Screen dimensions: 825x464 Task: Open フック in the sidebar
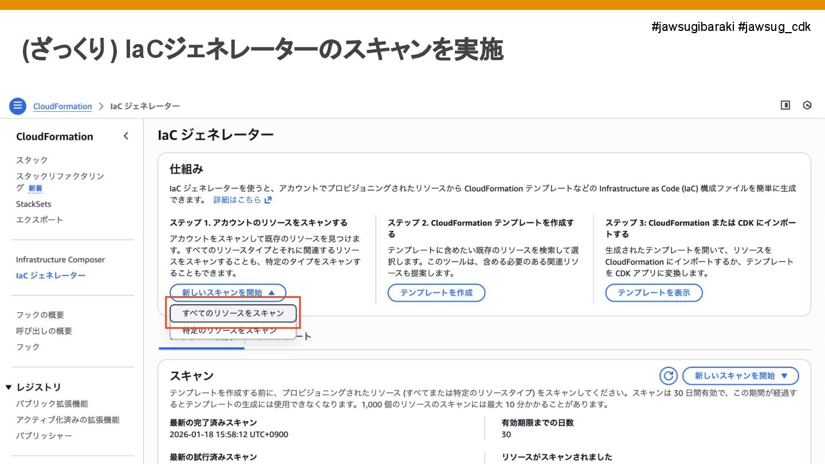[x=28, y=347]
